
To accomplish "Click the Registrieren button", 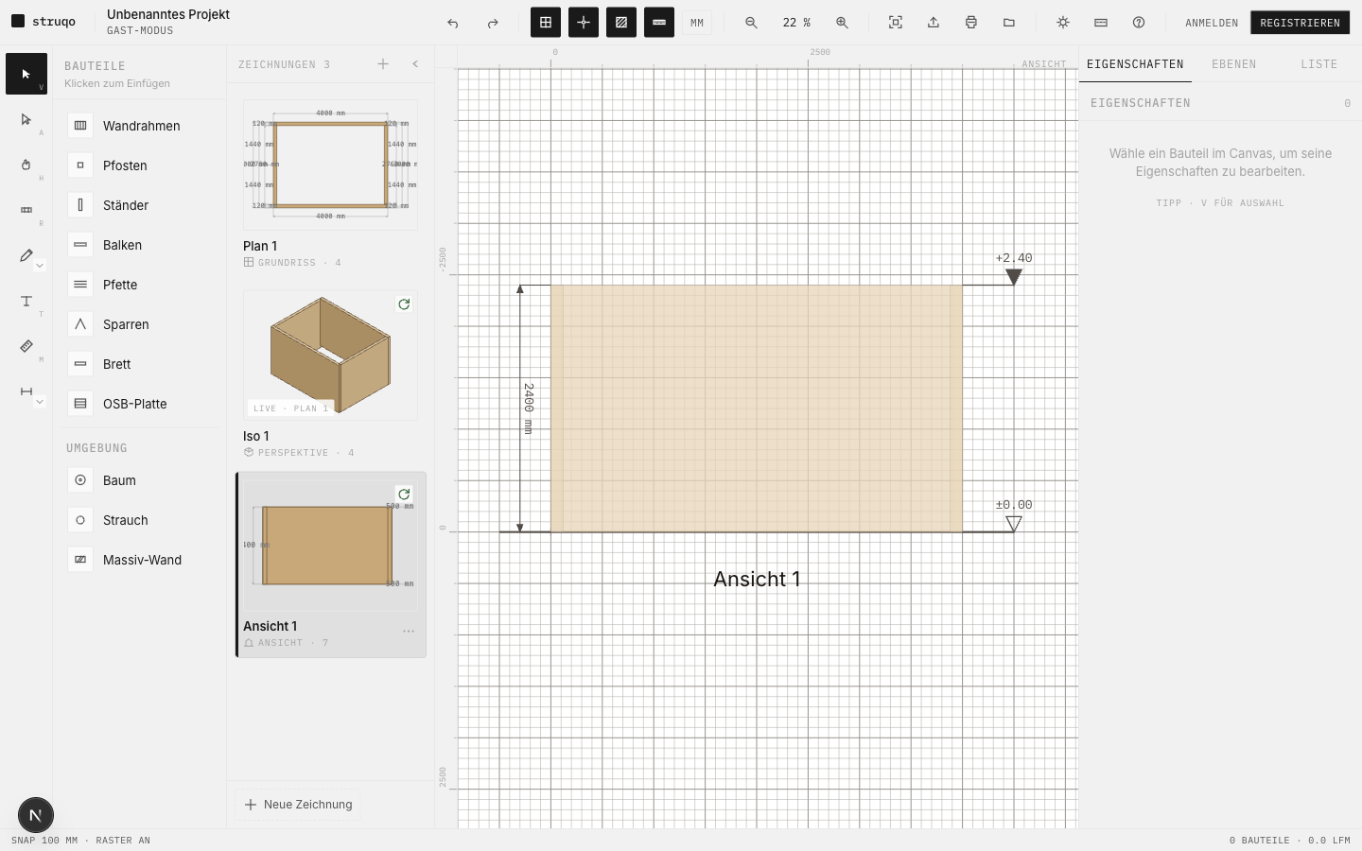I will pyautogui.click(x=1300, y=23).
